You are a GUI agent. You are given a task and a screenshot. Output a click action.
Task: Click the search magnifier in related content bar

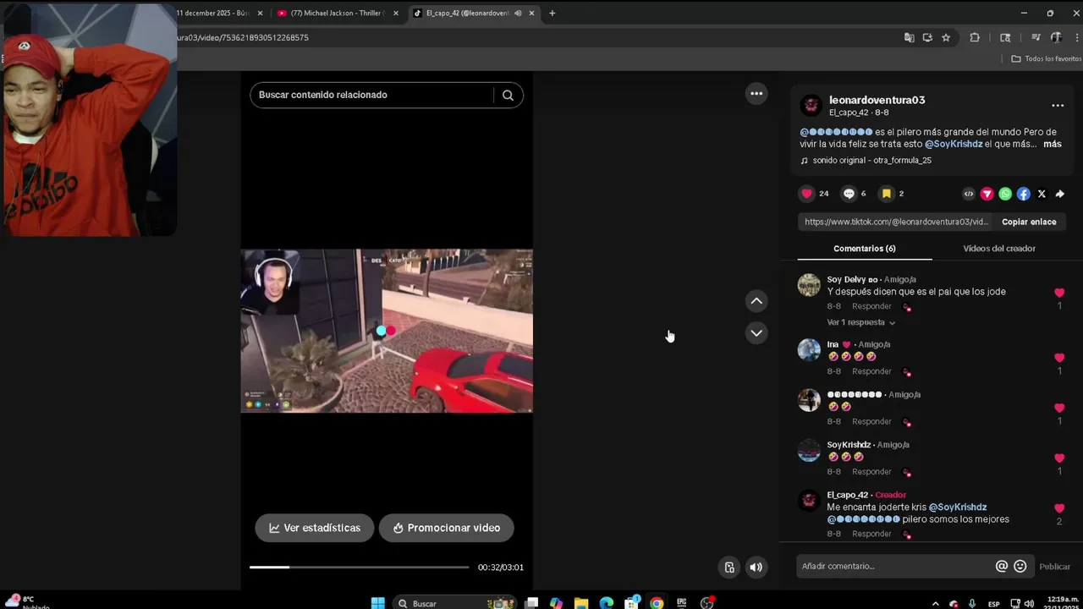click(x=508, y=95)
